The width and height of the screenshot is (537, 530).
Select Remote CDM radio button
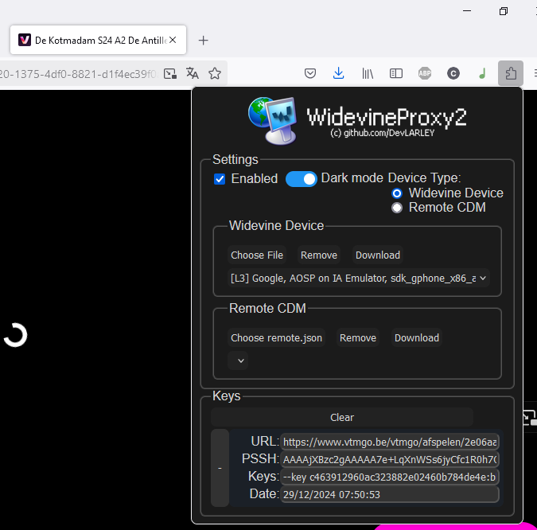point(397,208)
